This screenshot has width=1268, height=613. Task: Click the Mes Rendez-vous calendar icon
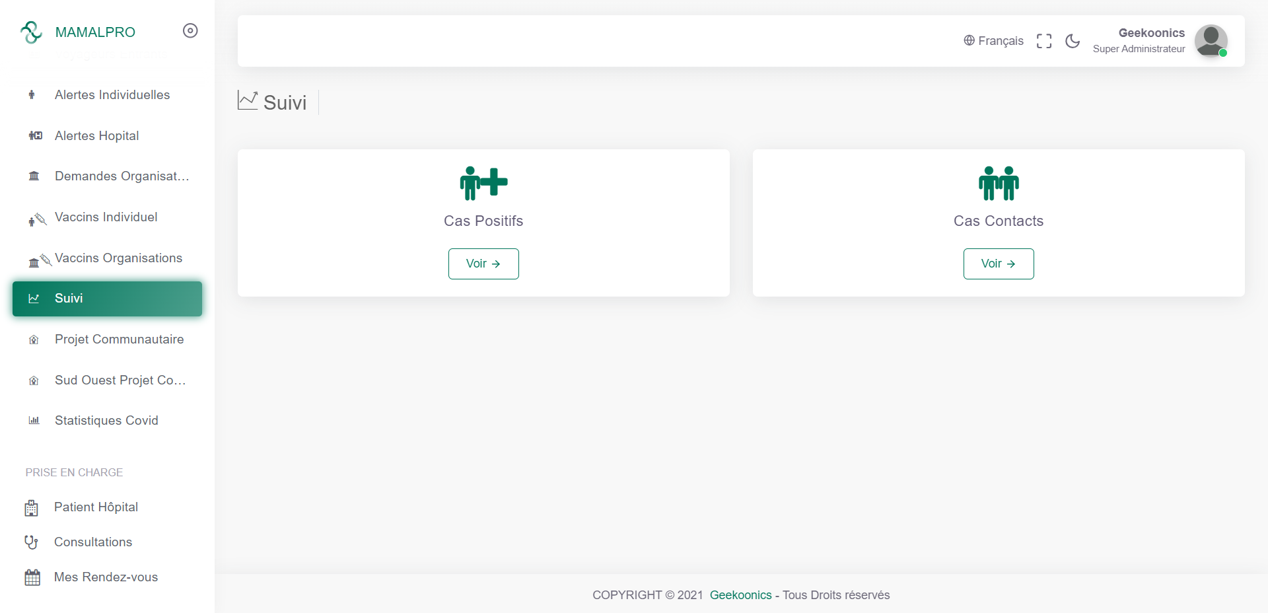click(x=32, y=577)
